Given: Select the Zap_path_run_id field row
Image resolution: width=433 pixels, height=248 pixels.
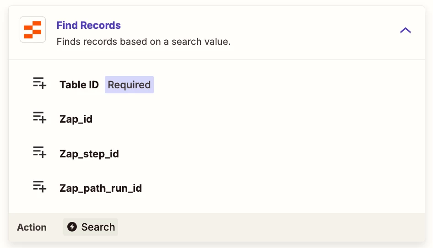Looking at the screenshot, I should click(216, 188).
